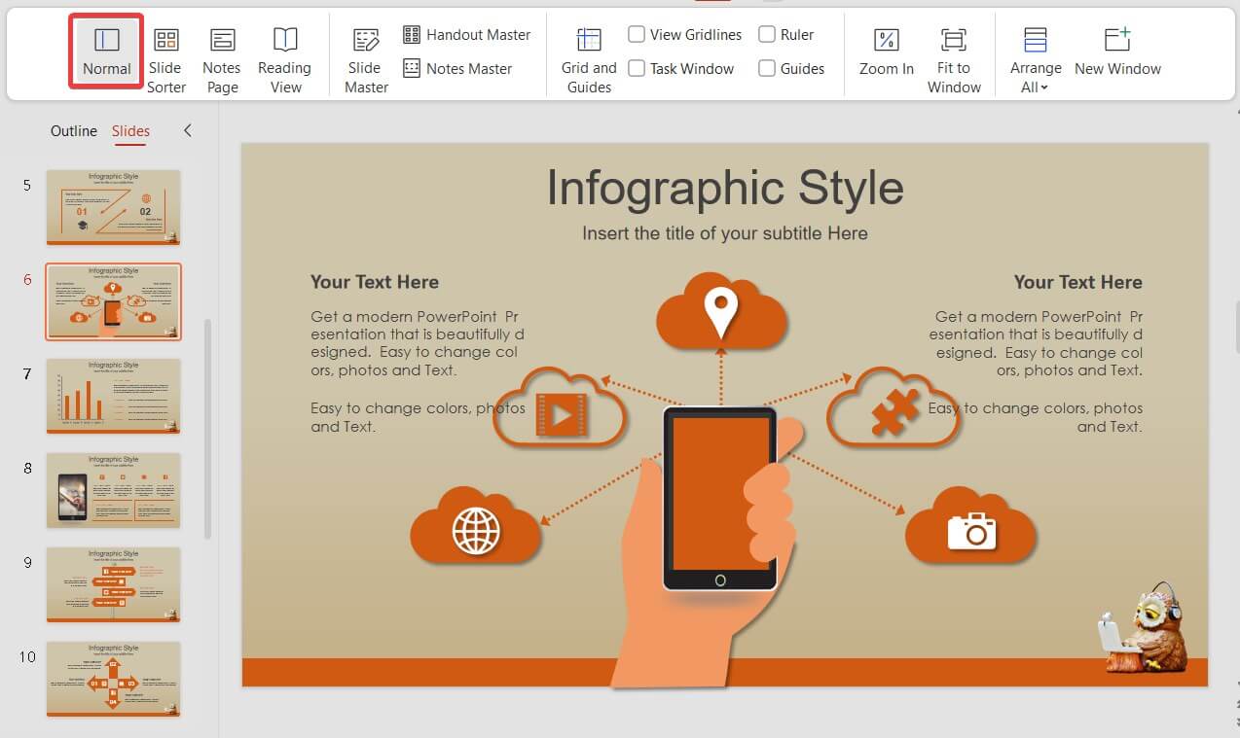Enable the Ruler checkbox
Viewport: 1240px width, 738px height.
tap(767, 35)
